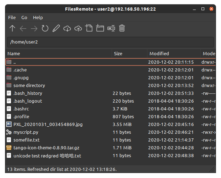Click the 22 bytes size cell
The image size is (221, 178).
122,93
